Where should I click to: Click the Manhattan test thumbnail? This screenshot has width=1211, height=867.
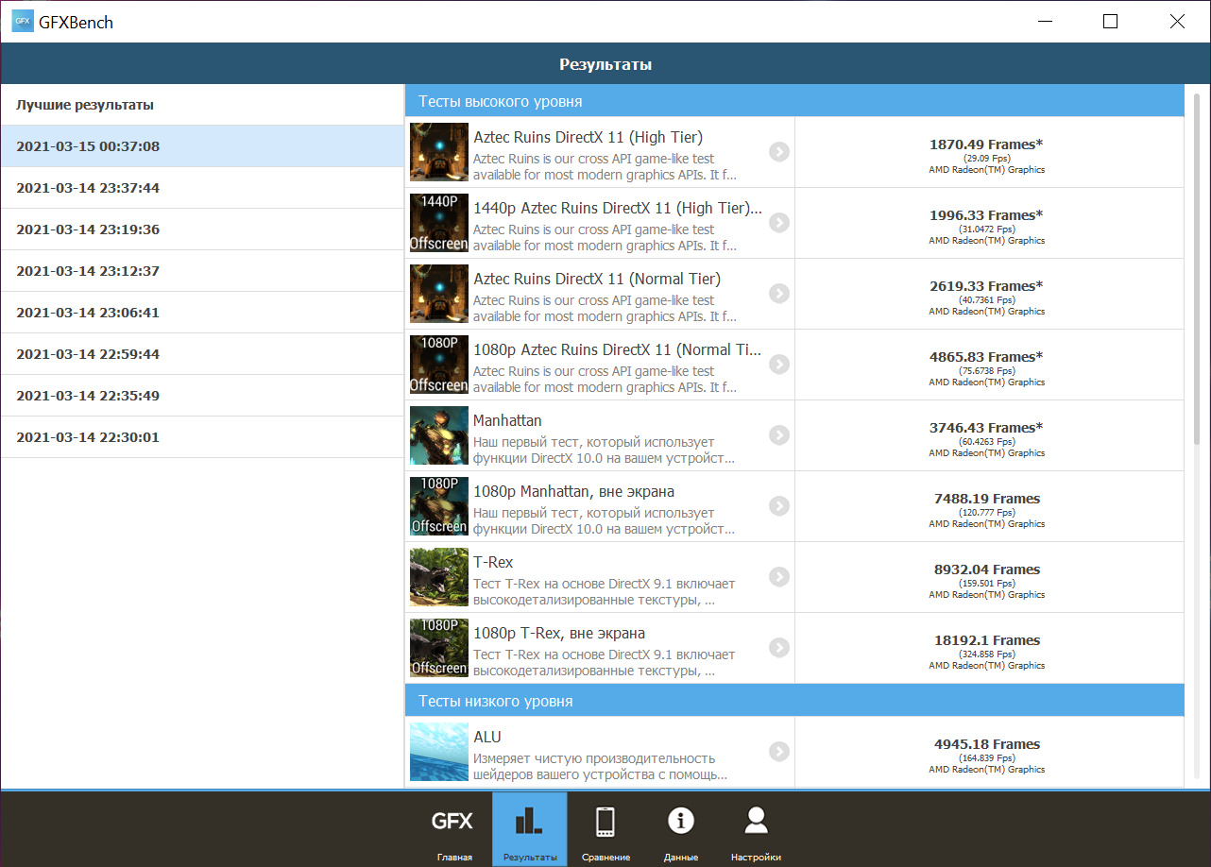[439, 435]
